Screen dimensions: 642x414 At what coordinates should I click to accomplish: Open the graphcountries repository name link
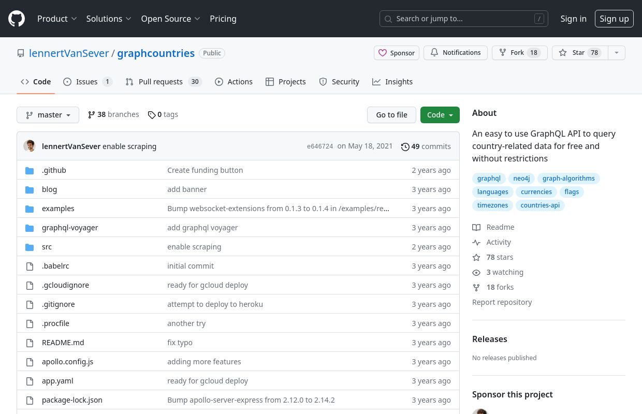click(156, 53)
